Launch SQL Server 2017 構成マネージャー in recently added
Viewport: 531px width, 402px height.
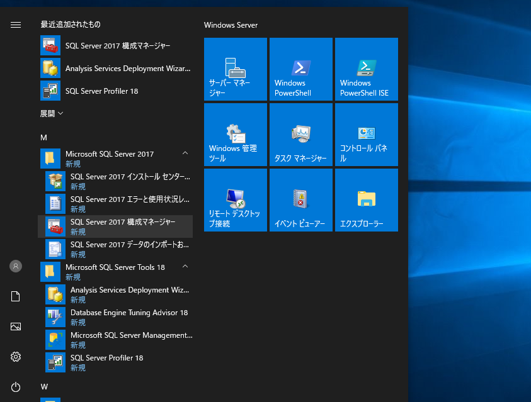click(x=117, y=46)
